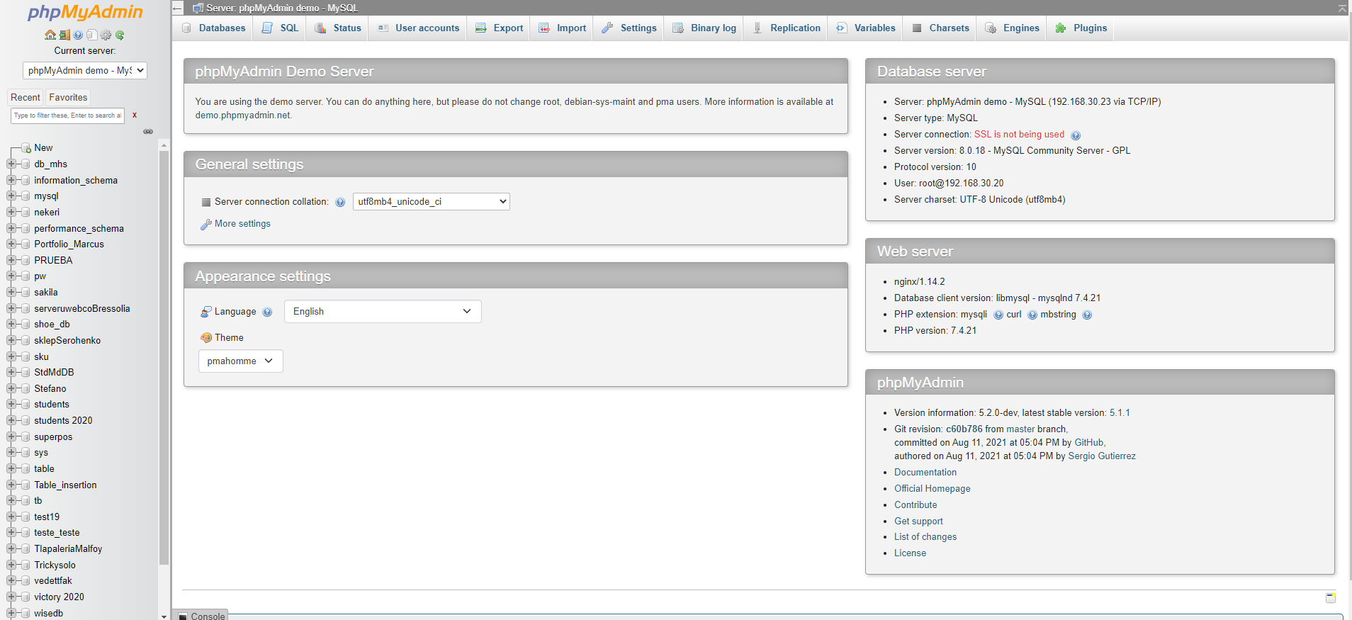Click the More settings link
The width and height of the screenshot is (1352, 620).
242,224
